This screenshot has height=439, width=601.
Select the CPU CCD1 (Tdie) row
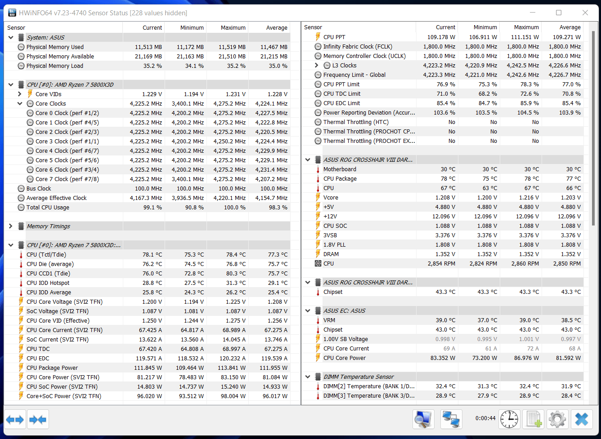(x=147, y=274)
